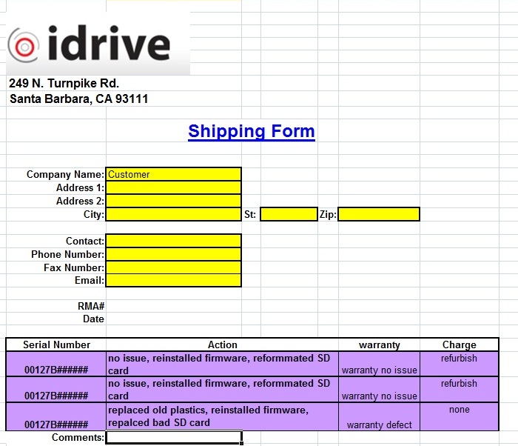Click the 'St:' label

[250, 214]
